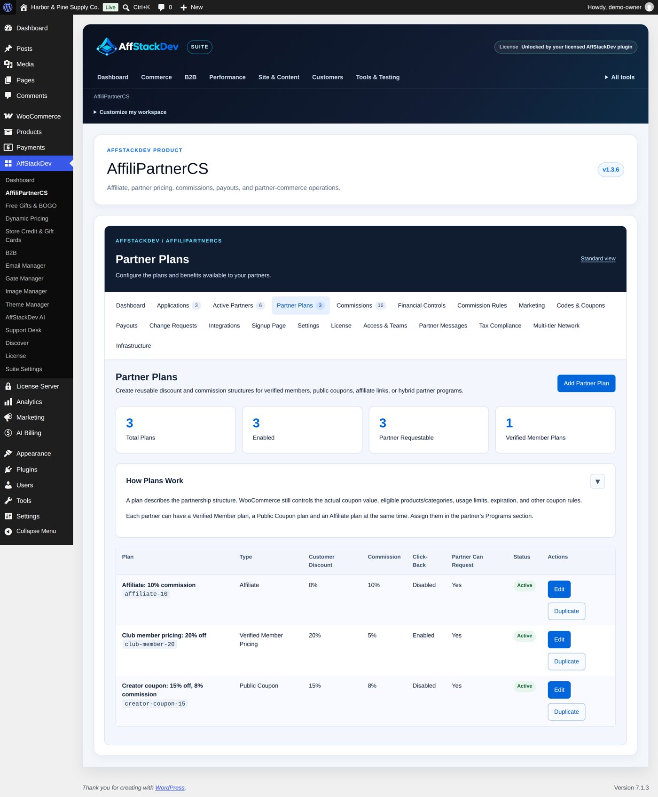Open Tools & Testing suite menu

[x=377, y=77]
